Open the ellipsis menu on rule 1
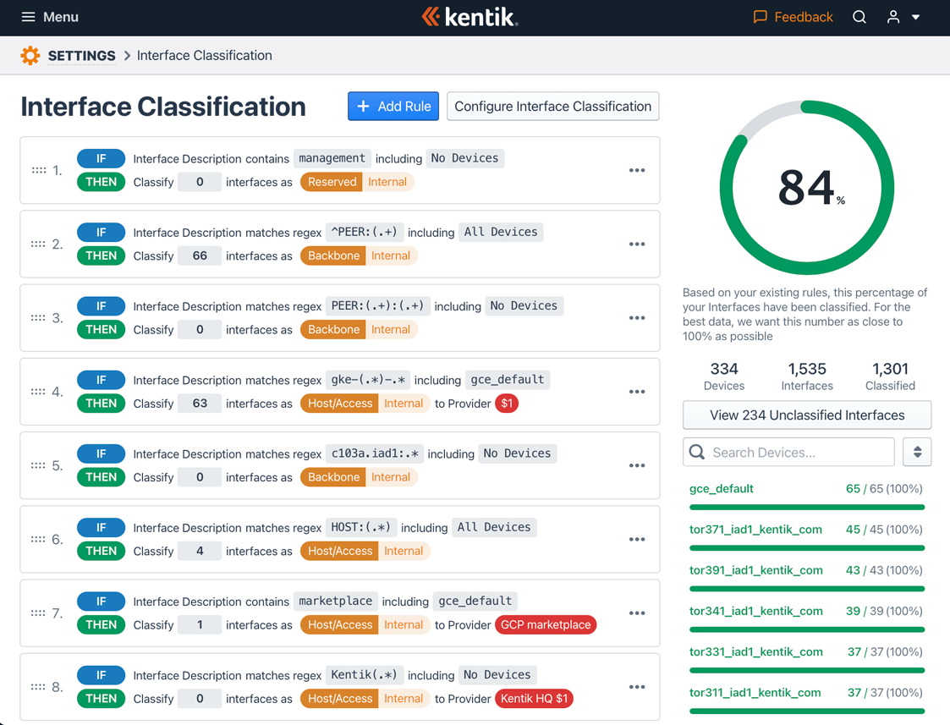This screenshot has width=950, height=725. (x=636, y=170)
